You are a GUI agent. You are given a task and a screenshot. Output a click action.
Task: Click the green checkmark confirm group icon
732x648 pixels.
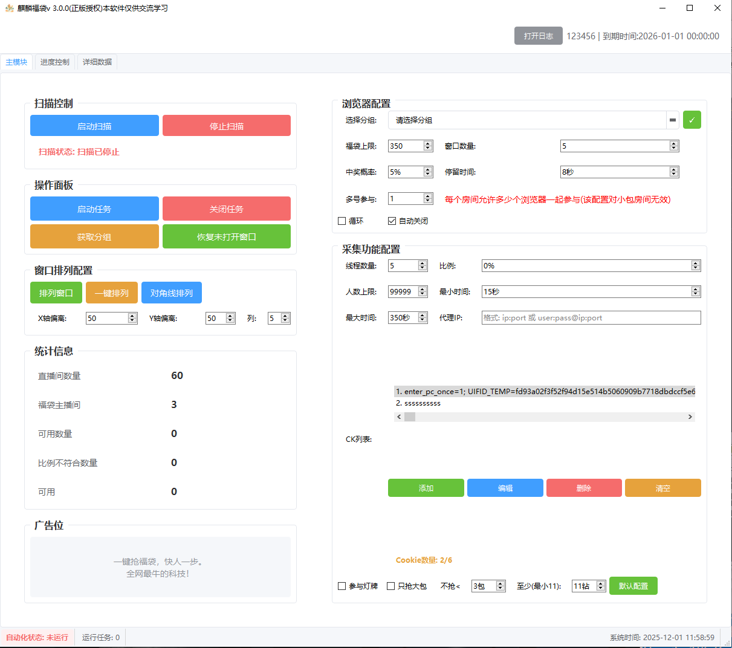click(692, 120)
